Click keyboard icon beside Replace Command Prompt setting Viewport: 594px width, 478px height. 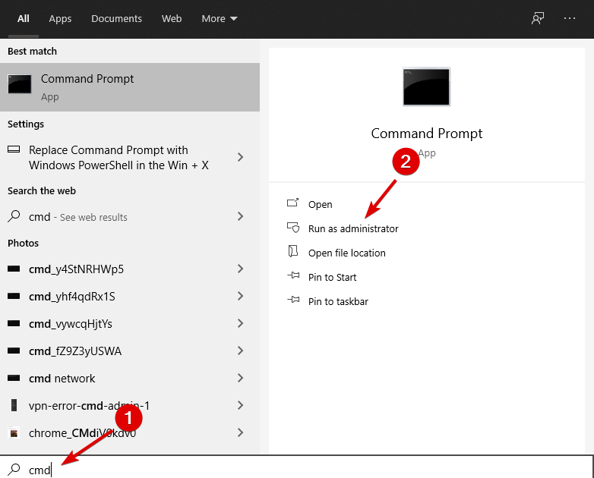tap(14, 149)
